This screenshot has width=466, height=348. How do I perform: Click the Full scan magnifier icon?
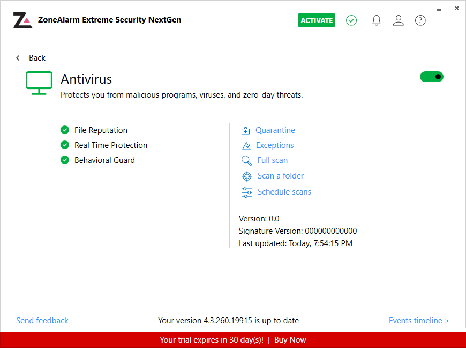[x=246, y=160]
